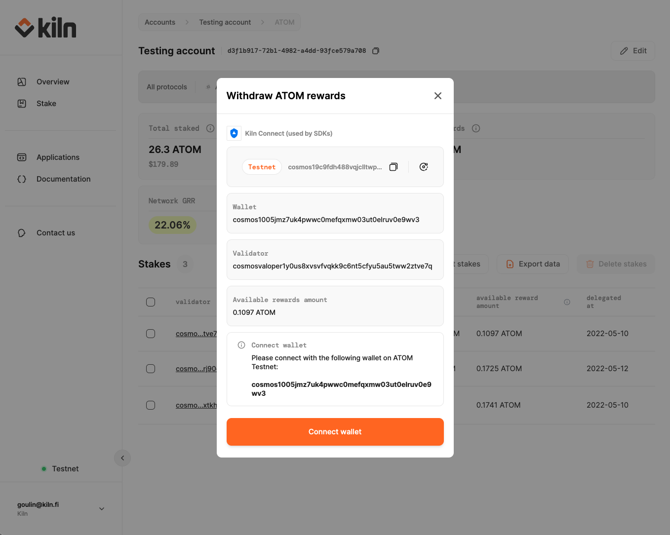Copy the Testnet cosmos address in modal

click(x=393, y=167)
